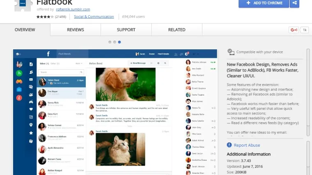Switch to the Overview tab
This screenshot has width=312, height=175.
pos(25,30)
